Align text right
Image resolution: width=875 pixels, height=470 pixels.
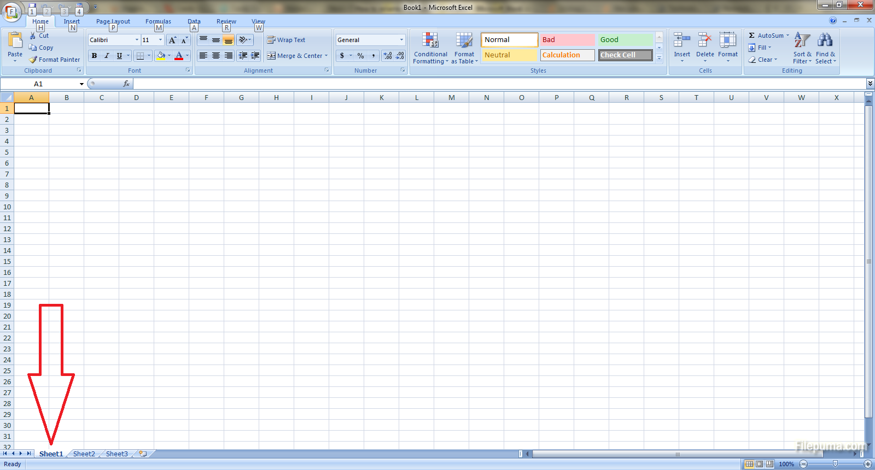coord(229,56)
